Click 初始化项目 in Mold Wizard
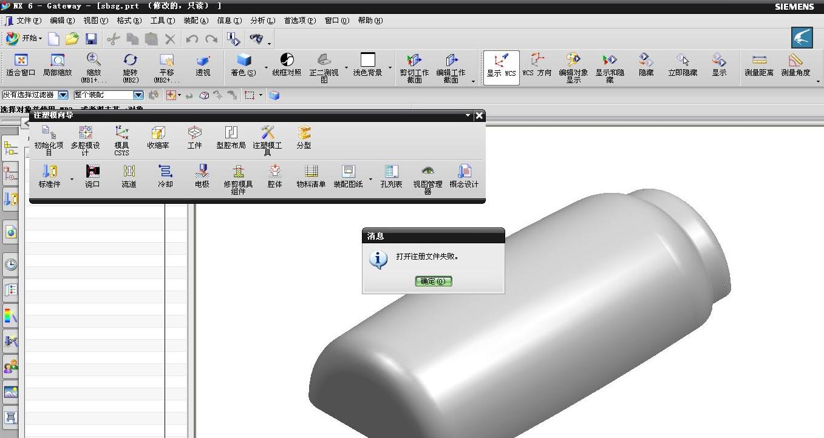 pos(49,140)
